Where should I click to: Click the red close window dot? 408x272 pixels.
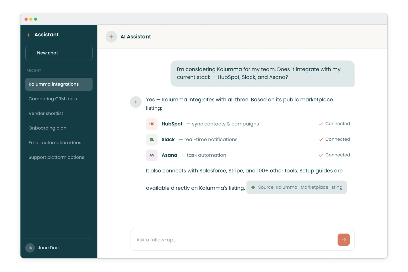click(x=26, y=19)
